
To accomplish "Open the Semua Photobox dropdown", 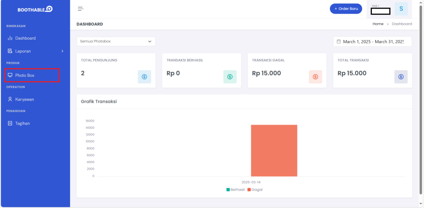I will (116, 42).
